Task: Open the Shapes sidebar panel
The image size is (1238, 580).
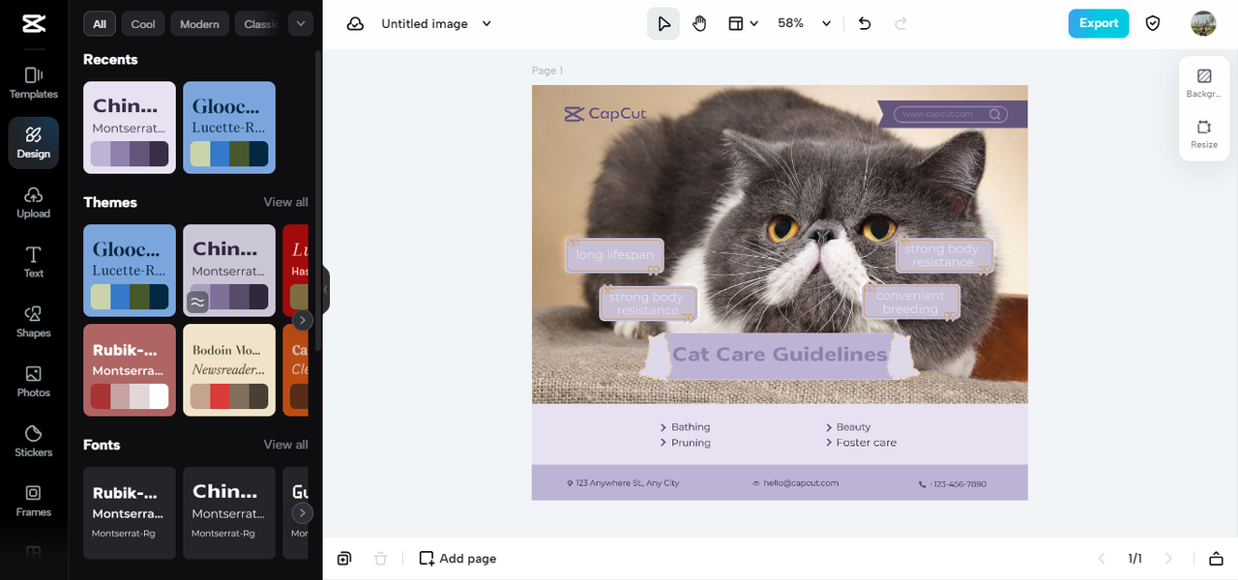Action: tap(33, 322)
